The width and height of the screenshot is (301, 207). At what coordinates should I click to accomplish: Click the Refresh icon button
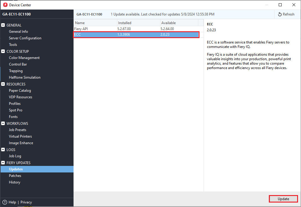click(x=280, y=14)
